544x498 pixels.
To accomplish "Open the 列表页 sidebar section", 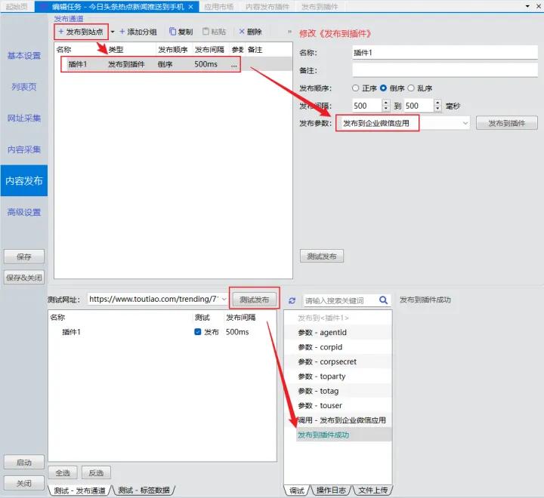I will point(24,87).
